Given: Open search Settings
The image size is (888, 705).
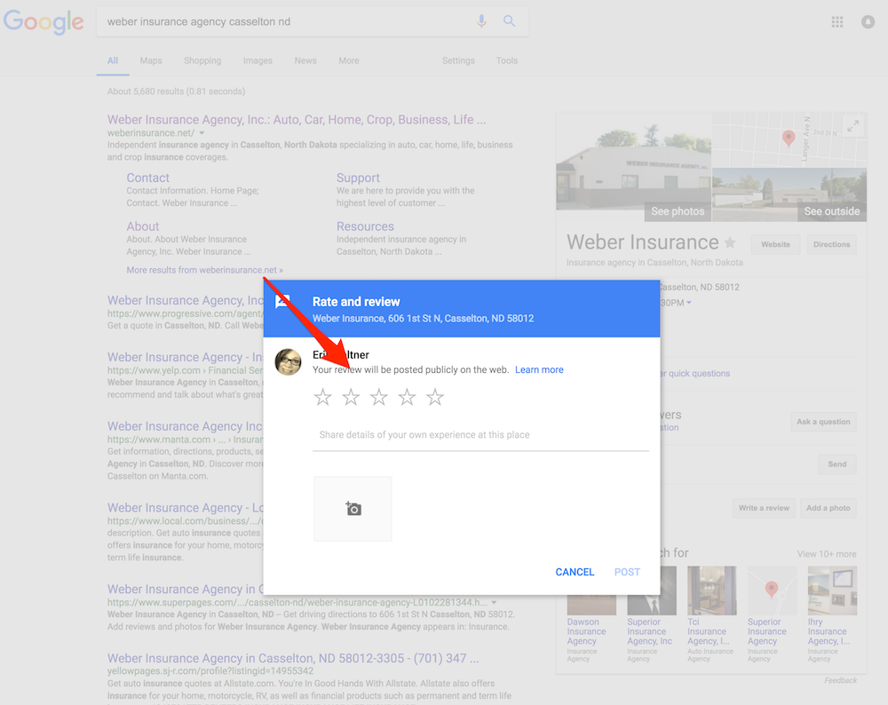Looking at the screenshot, I should click(458, 60).
